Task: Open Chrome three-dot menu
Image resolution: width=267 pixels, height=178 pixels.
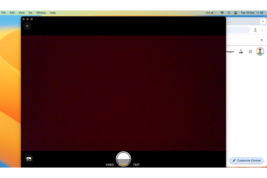Action: 263,30
